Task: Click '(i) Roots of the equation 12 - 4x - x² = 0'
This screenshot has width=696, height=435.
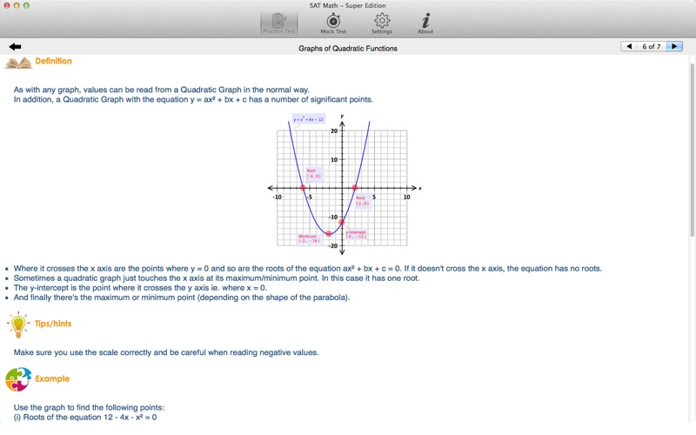Action: [x=85, y=418]
